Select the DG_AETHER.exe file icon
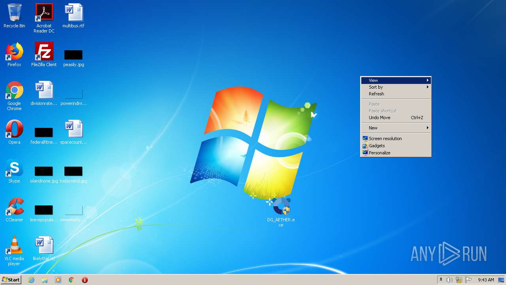Image resolution: width=506 pixels, height=285 pixels. 281,212
